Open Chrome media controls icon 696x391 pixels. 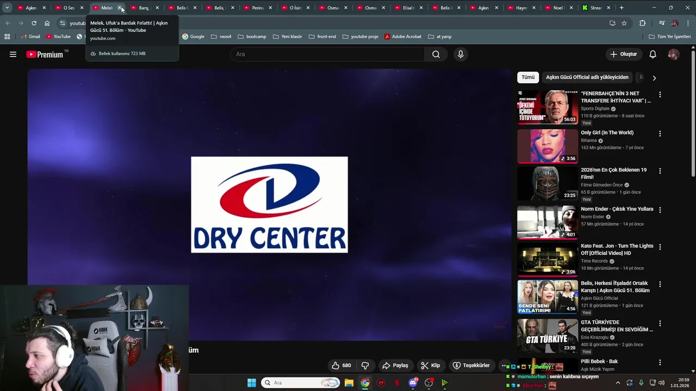click(x=662, y=23)
